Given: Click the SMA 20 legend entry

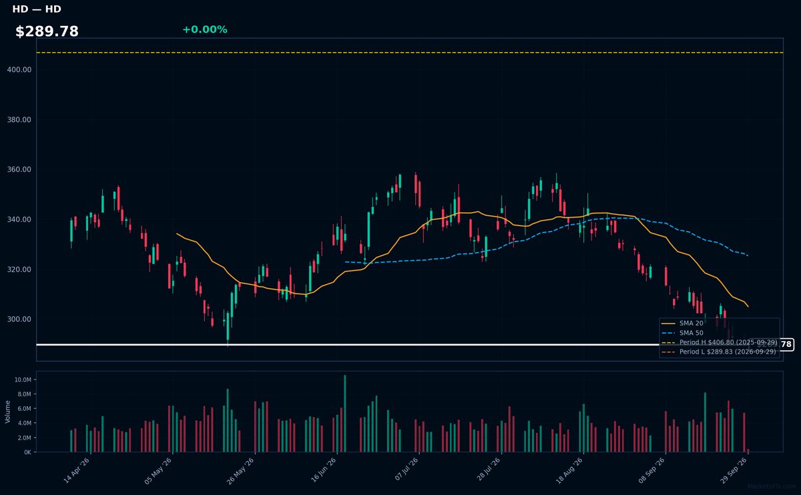Looking at the screenshot, I should [684, 323].
